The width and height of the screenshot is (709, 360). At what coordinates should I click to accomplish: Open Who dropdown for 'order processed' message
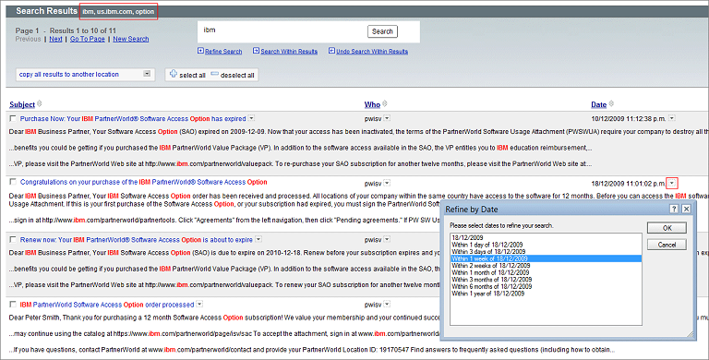(387, 305)
